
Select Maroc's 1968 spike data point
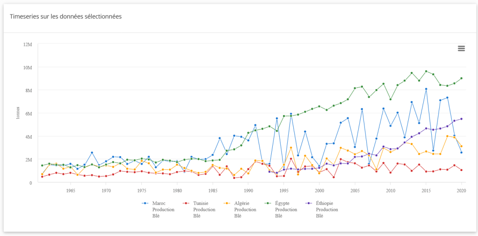pos(92,153)
